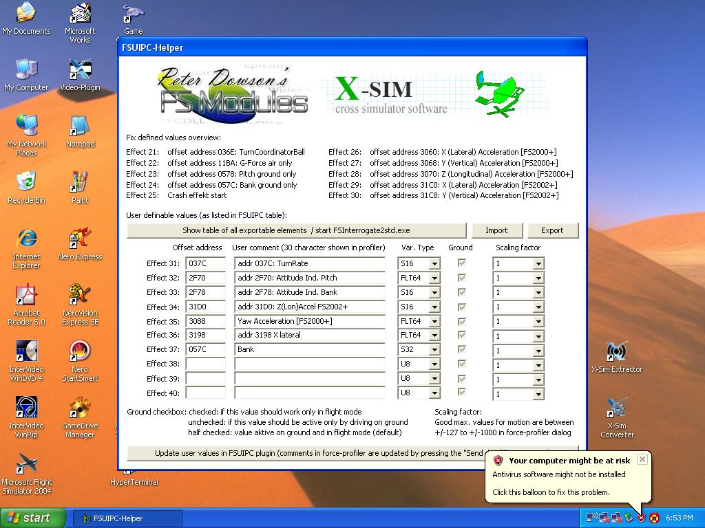705x528 pixels.
Task: Open Var. Type dropdown for Effect 35
Action: tap(434, 322)
